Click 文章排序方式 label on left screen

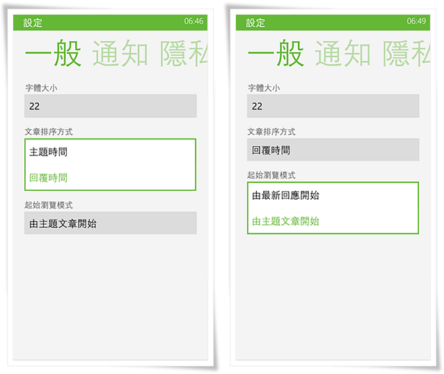click(49, 132)
